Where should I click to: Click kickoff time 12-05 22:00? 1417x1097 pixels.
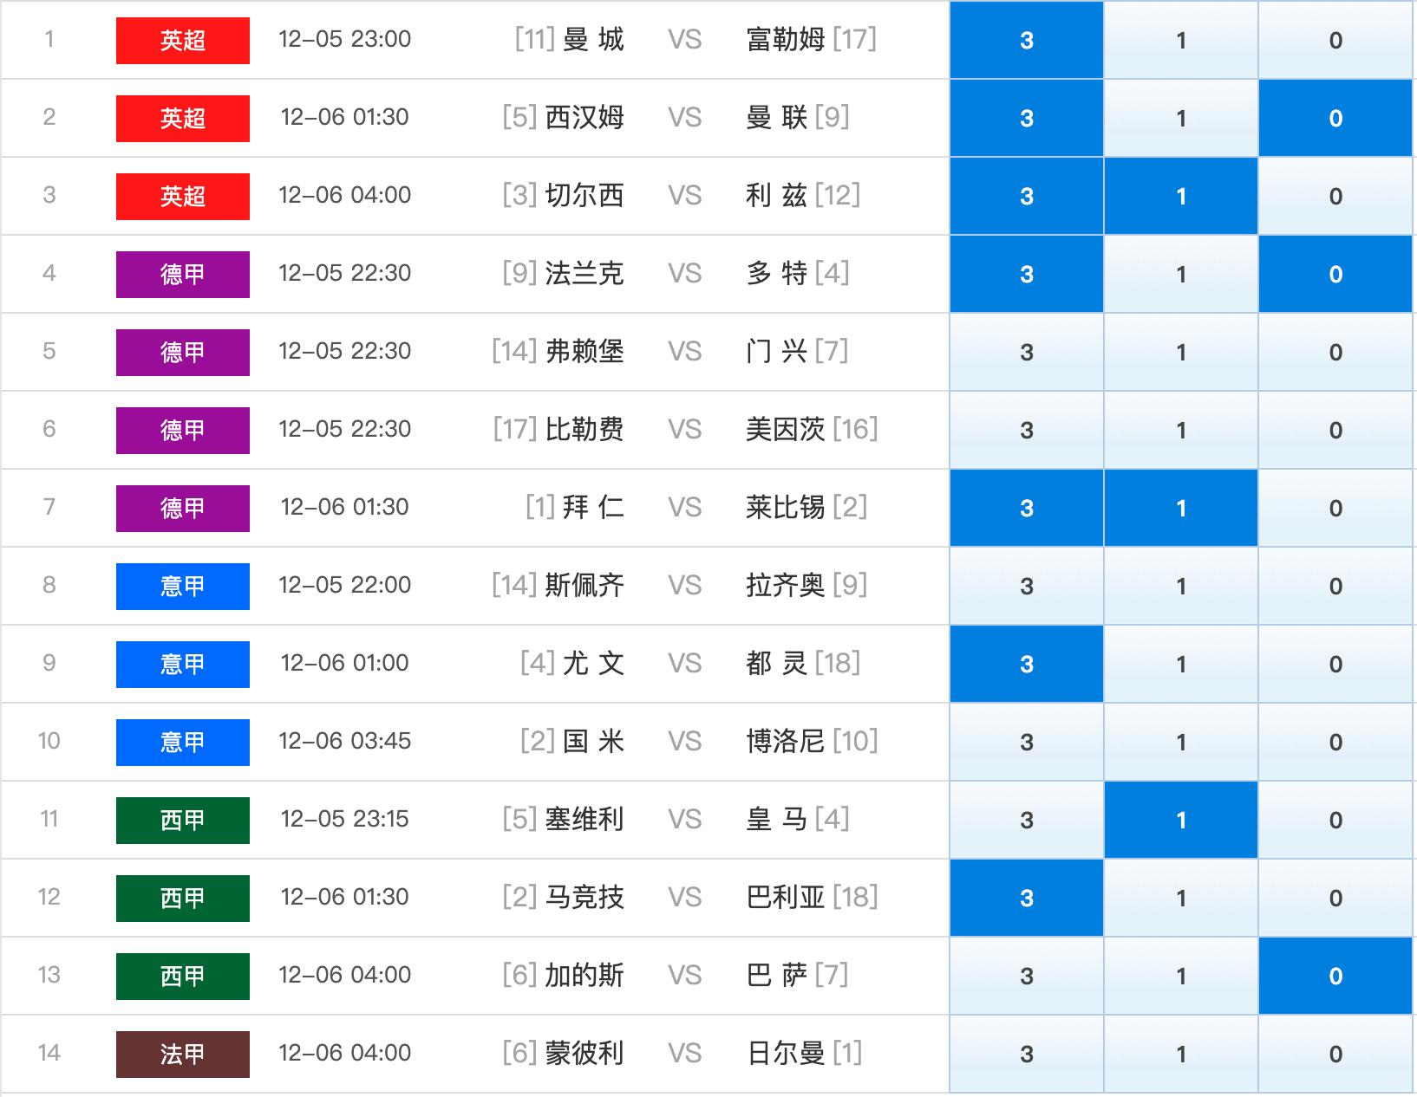(x=345, y=585)
